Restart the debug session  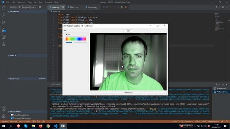(x=122, y=7)
